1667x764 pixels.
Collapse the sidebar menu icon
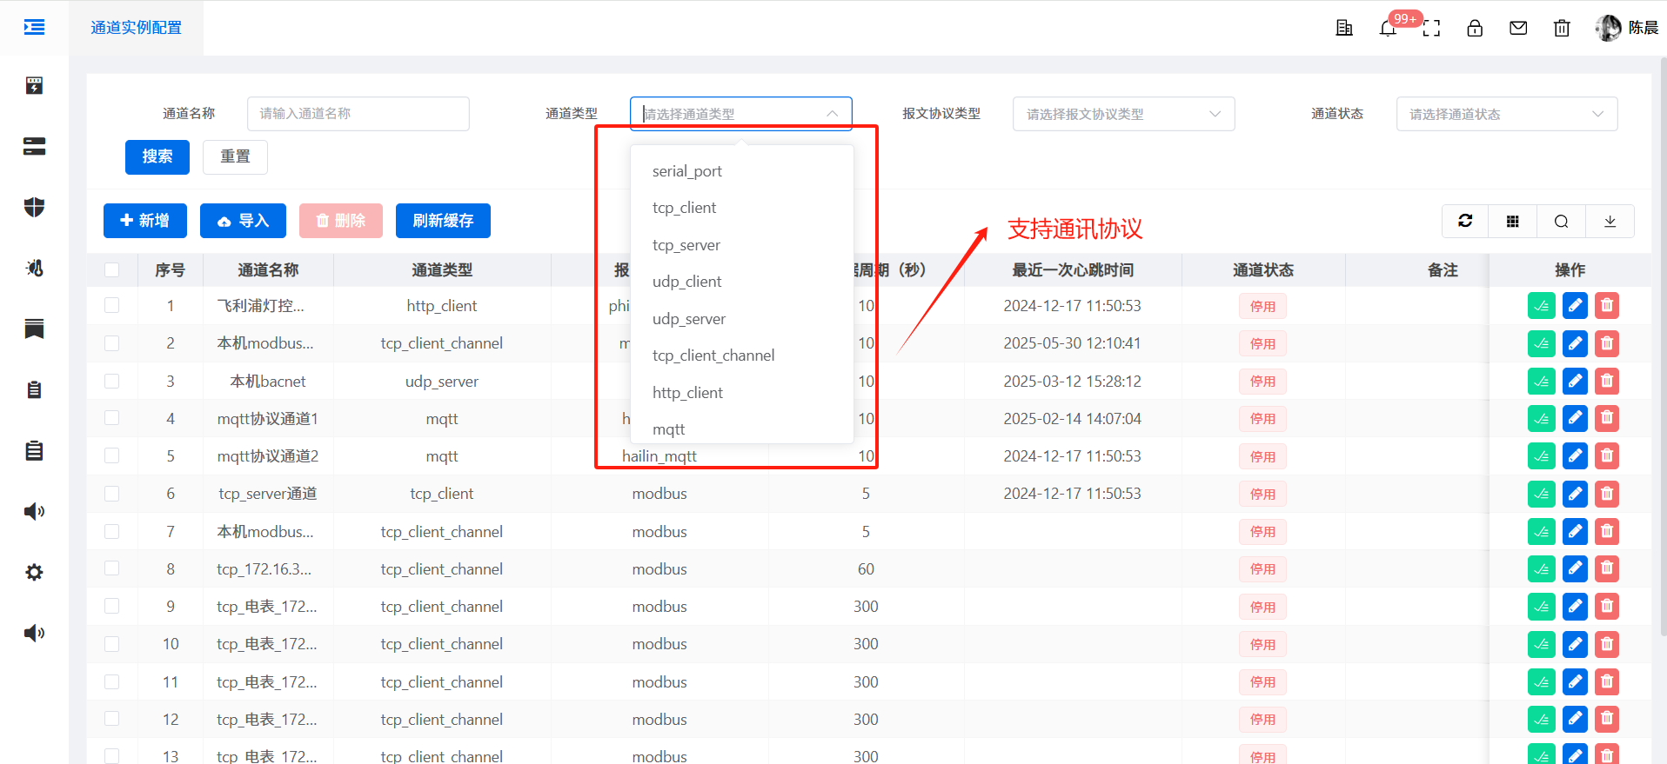[x=34, y=28]
